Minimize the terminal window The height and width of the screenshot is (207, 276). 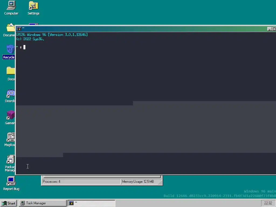pos(269,29)
